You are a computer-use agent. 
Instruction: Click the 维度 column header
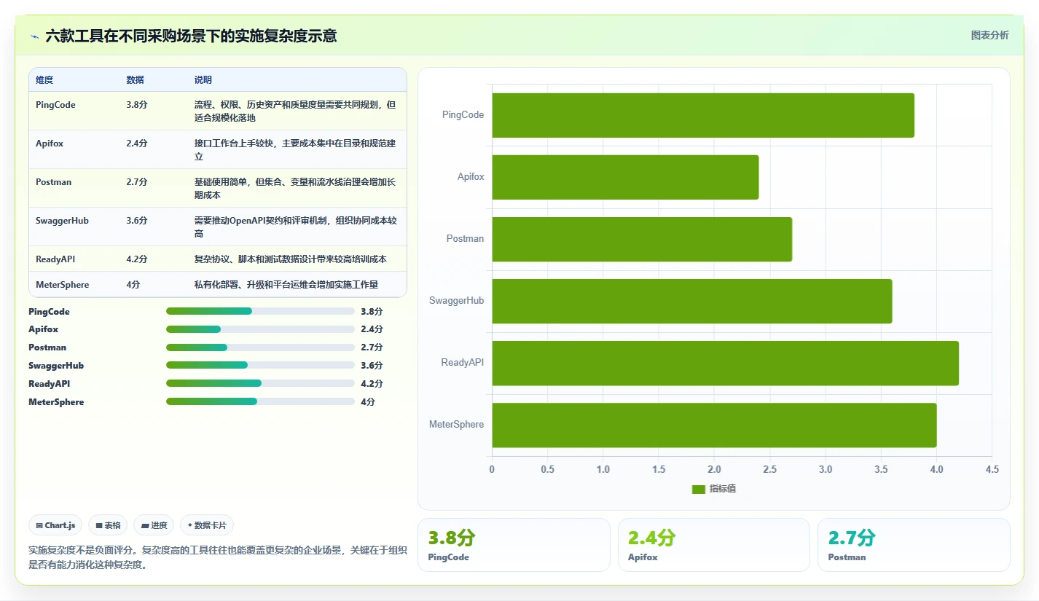pos(44,80)
